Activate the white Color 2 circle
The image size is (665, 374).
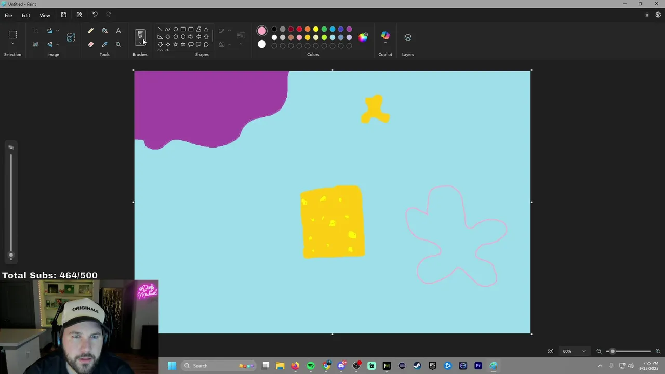point(262,44)
